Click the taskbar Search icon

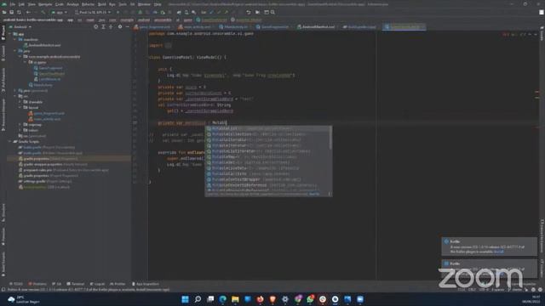click(x=198, y=299)
